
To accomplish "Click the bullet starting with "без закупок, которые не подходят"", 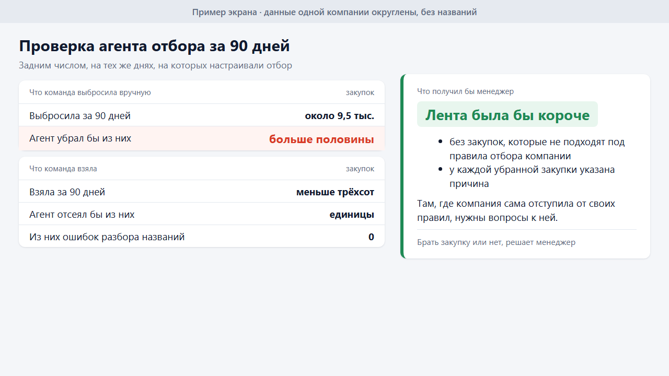I will (537, 149).
